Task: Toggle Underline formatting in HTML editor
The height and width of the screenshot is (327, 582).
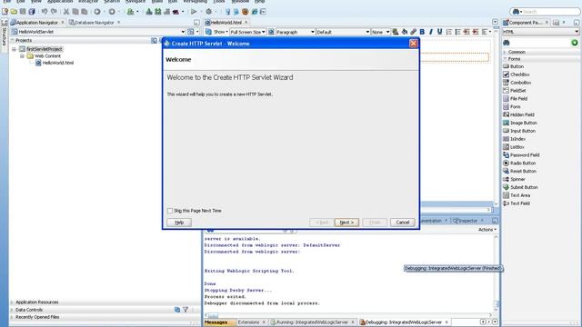Action: [x=440, y=32]
